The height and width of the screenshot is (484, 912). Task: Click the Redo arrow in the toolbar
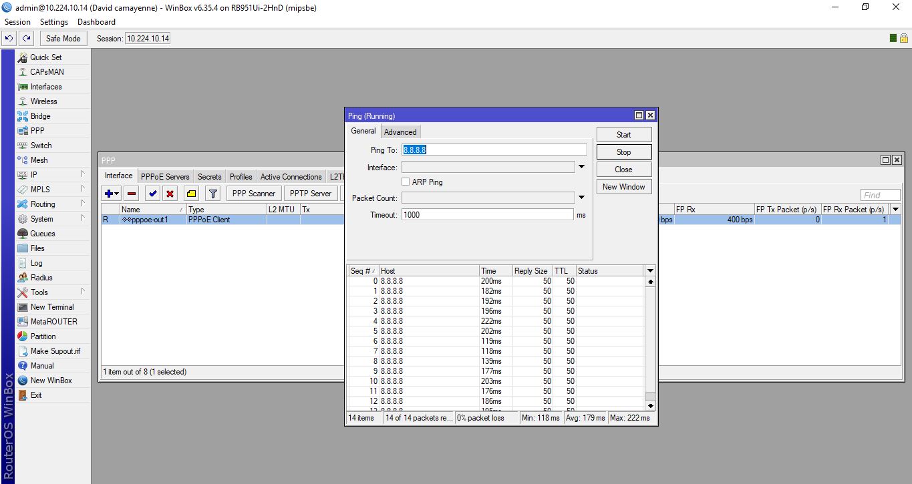[x=26, y=39]
